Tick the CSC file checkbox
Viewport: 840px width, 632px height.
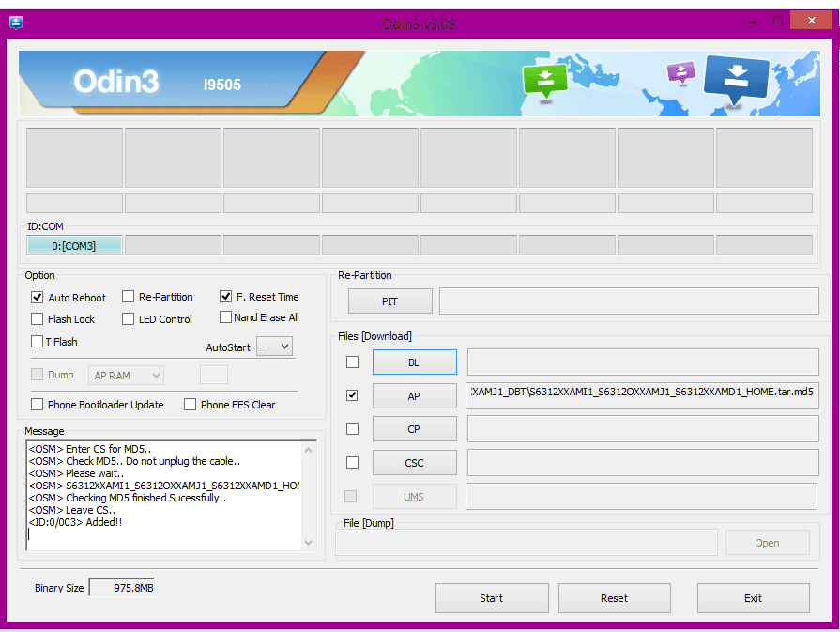tap(352, 462)
